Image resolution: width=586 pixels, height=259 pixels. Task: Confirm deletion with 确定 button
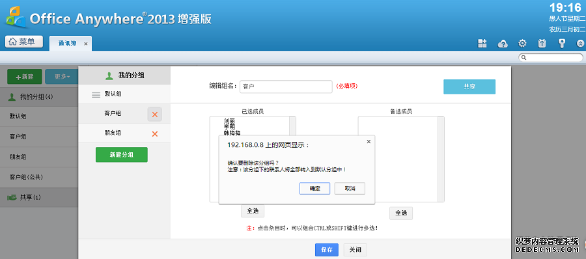tap(314, 189)
